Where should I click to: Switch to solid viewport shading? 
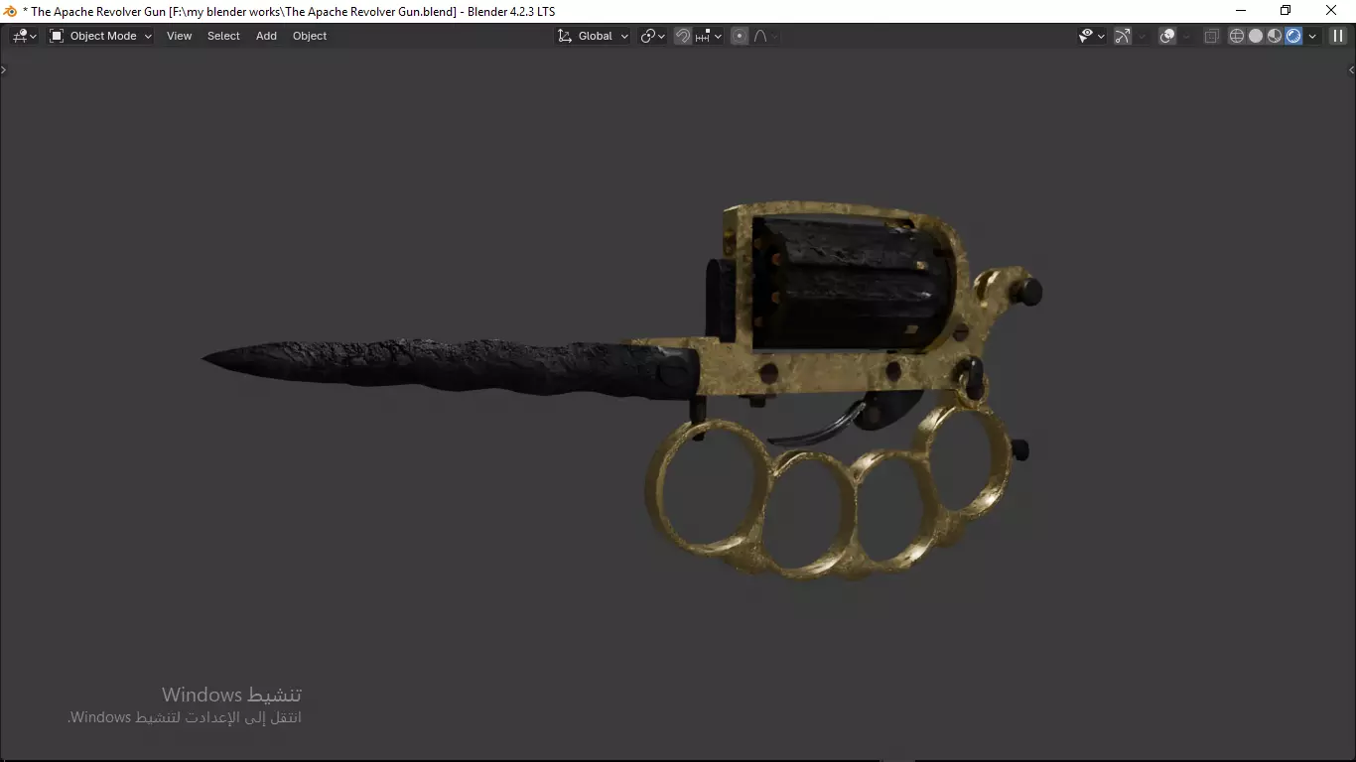(1256, 36)
